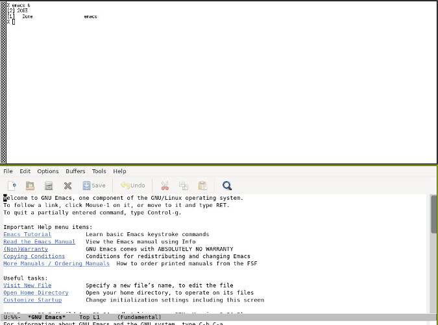Image resolution: width=438 pixels, height=325 pixels.
Task: Open the Edit menu
Action: tap(25, 171)
